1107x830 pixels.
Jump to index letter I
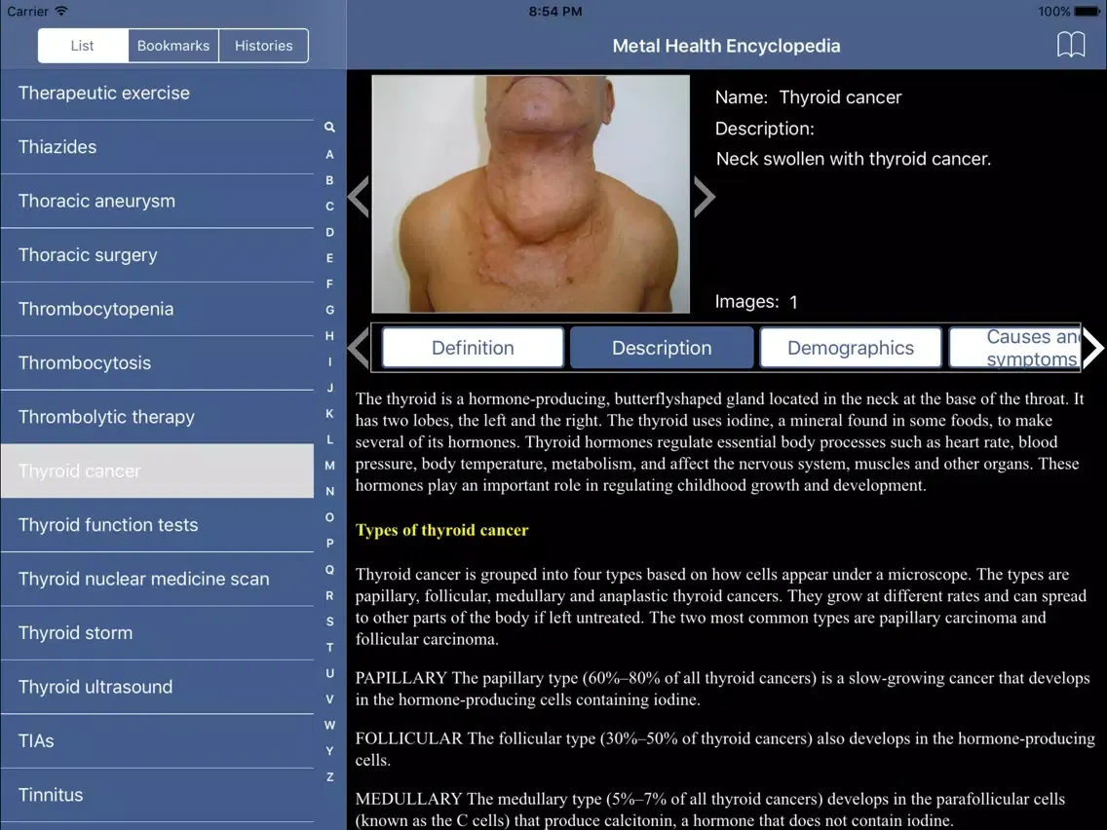tap(329, 362)
